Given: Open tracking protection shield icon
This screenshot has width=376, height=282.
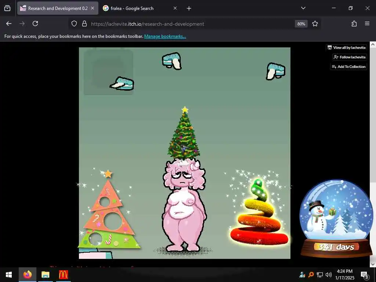Looking at the screenshot, I should pos(74,24).
